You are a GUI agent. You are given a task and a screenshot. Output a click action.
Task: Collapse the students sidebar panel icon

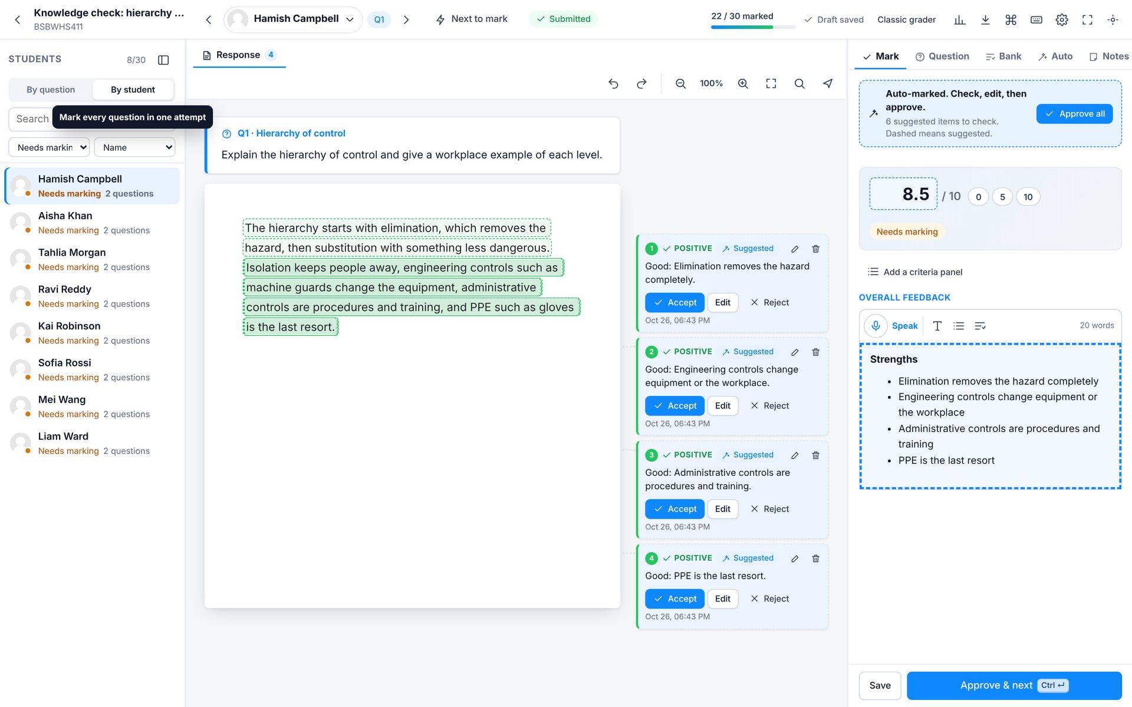(163, 60)
